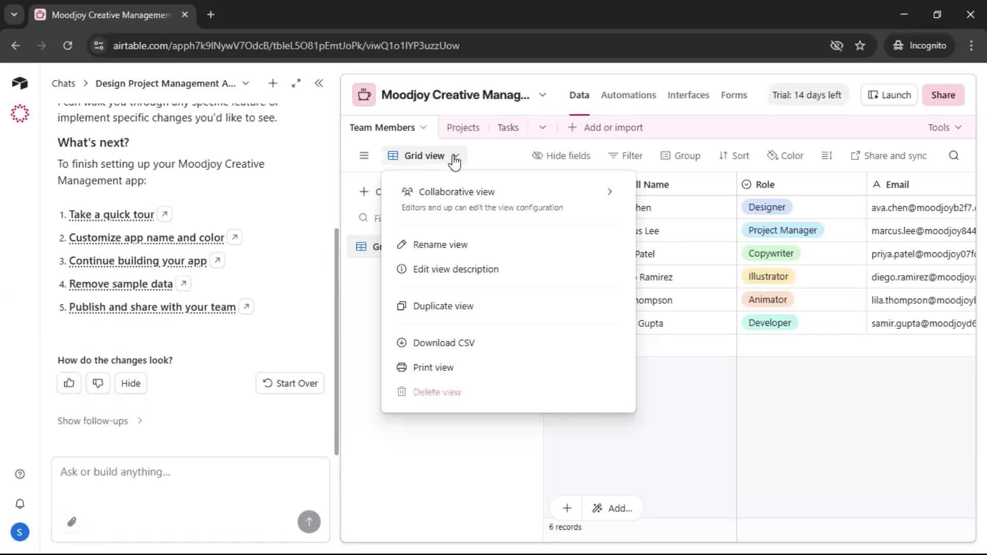View site information icon in address bar
This screenshot has width=987, height=555.
[99, 46]
